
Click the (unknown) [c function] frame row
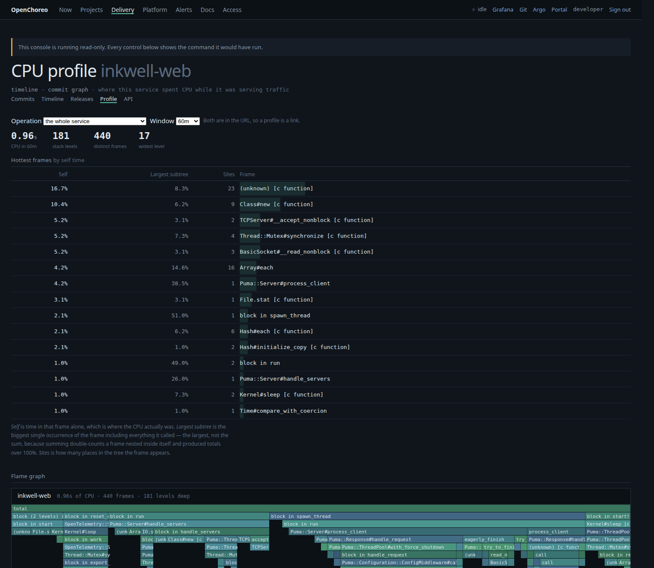pyautogui.click(x=321, y=189)
